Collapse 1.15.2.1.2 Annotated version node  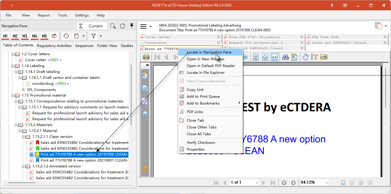(23, 166)
